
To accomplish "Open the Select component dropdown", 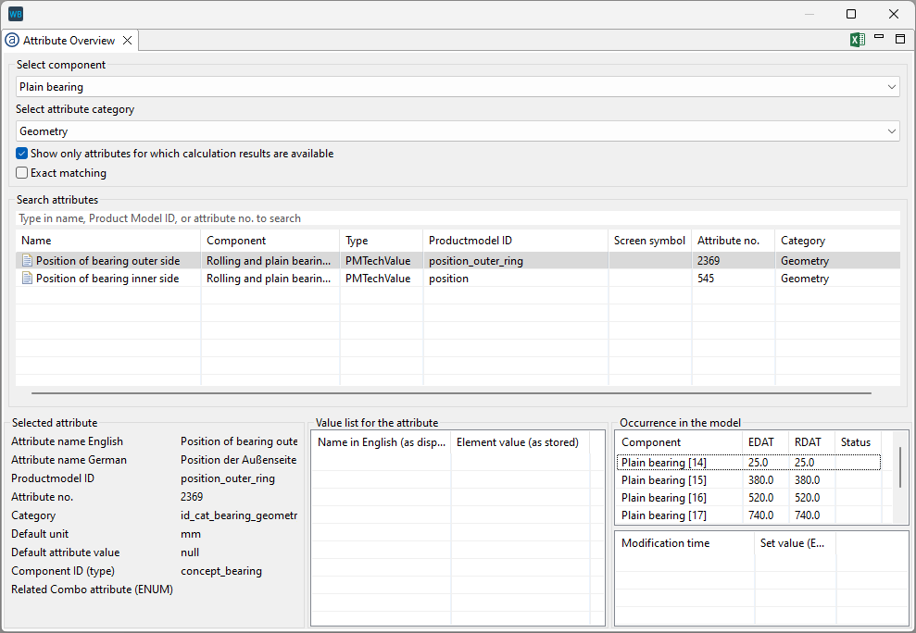I will click(892, 87).
